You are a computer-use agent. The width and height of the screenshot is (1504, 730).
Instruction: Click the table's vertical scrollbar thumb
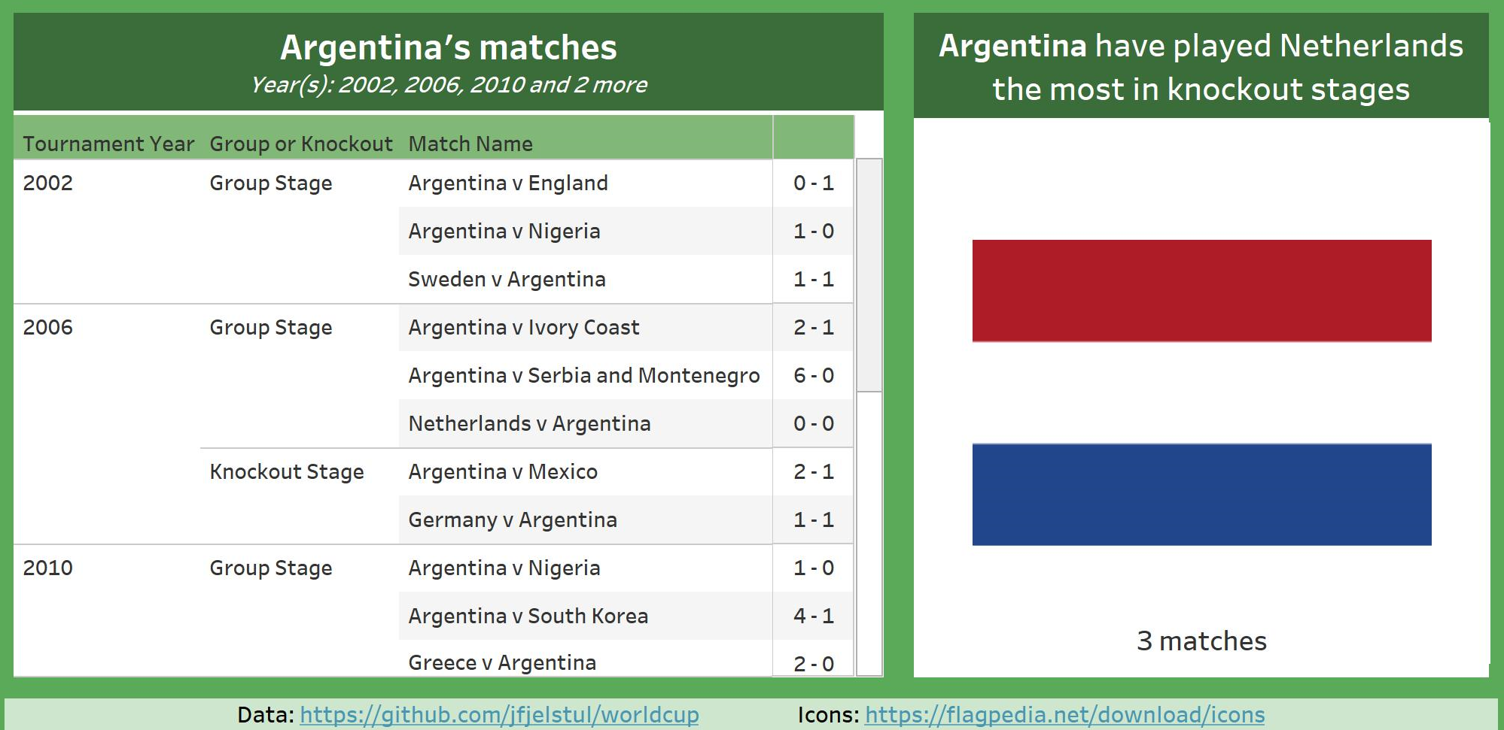point(869,275)
